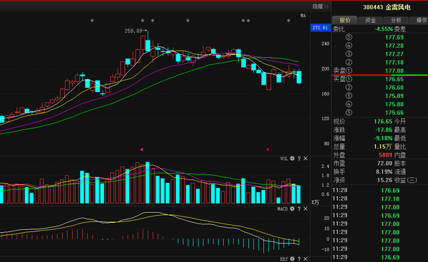Viewport: 428px width, 262px height.
Task: Select sell level ② price 177.18
Action: 394,63
